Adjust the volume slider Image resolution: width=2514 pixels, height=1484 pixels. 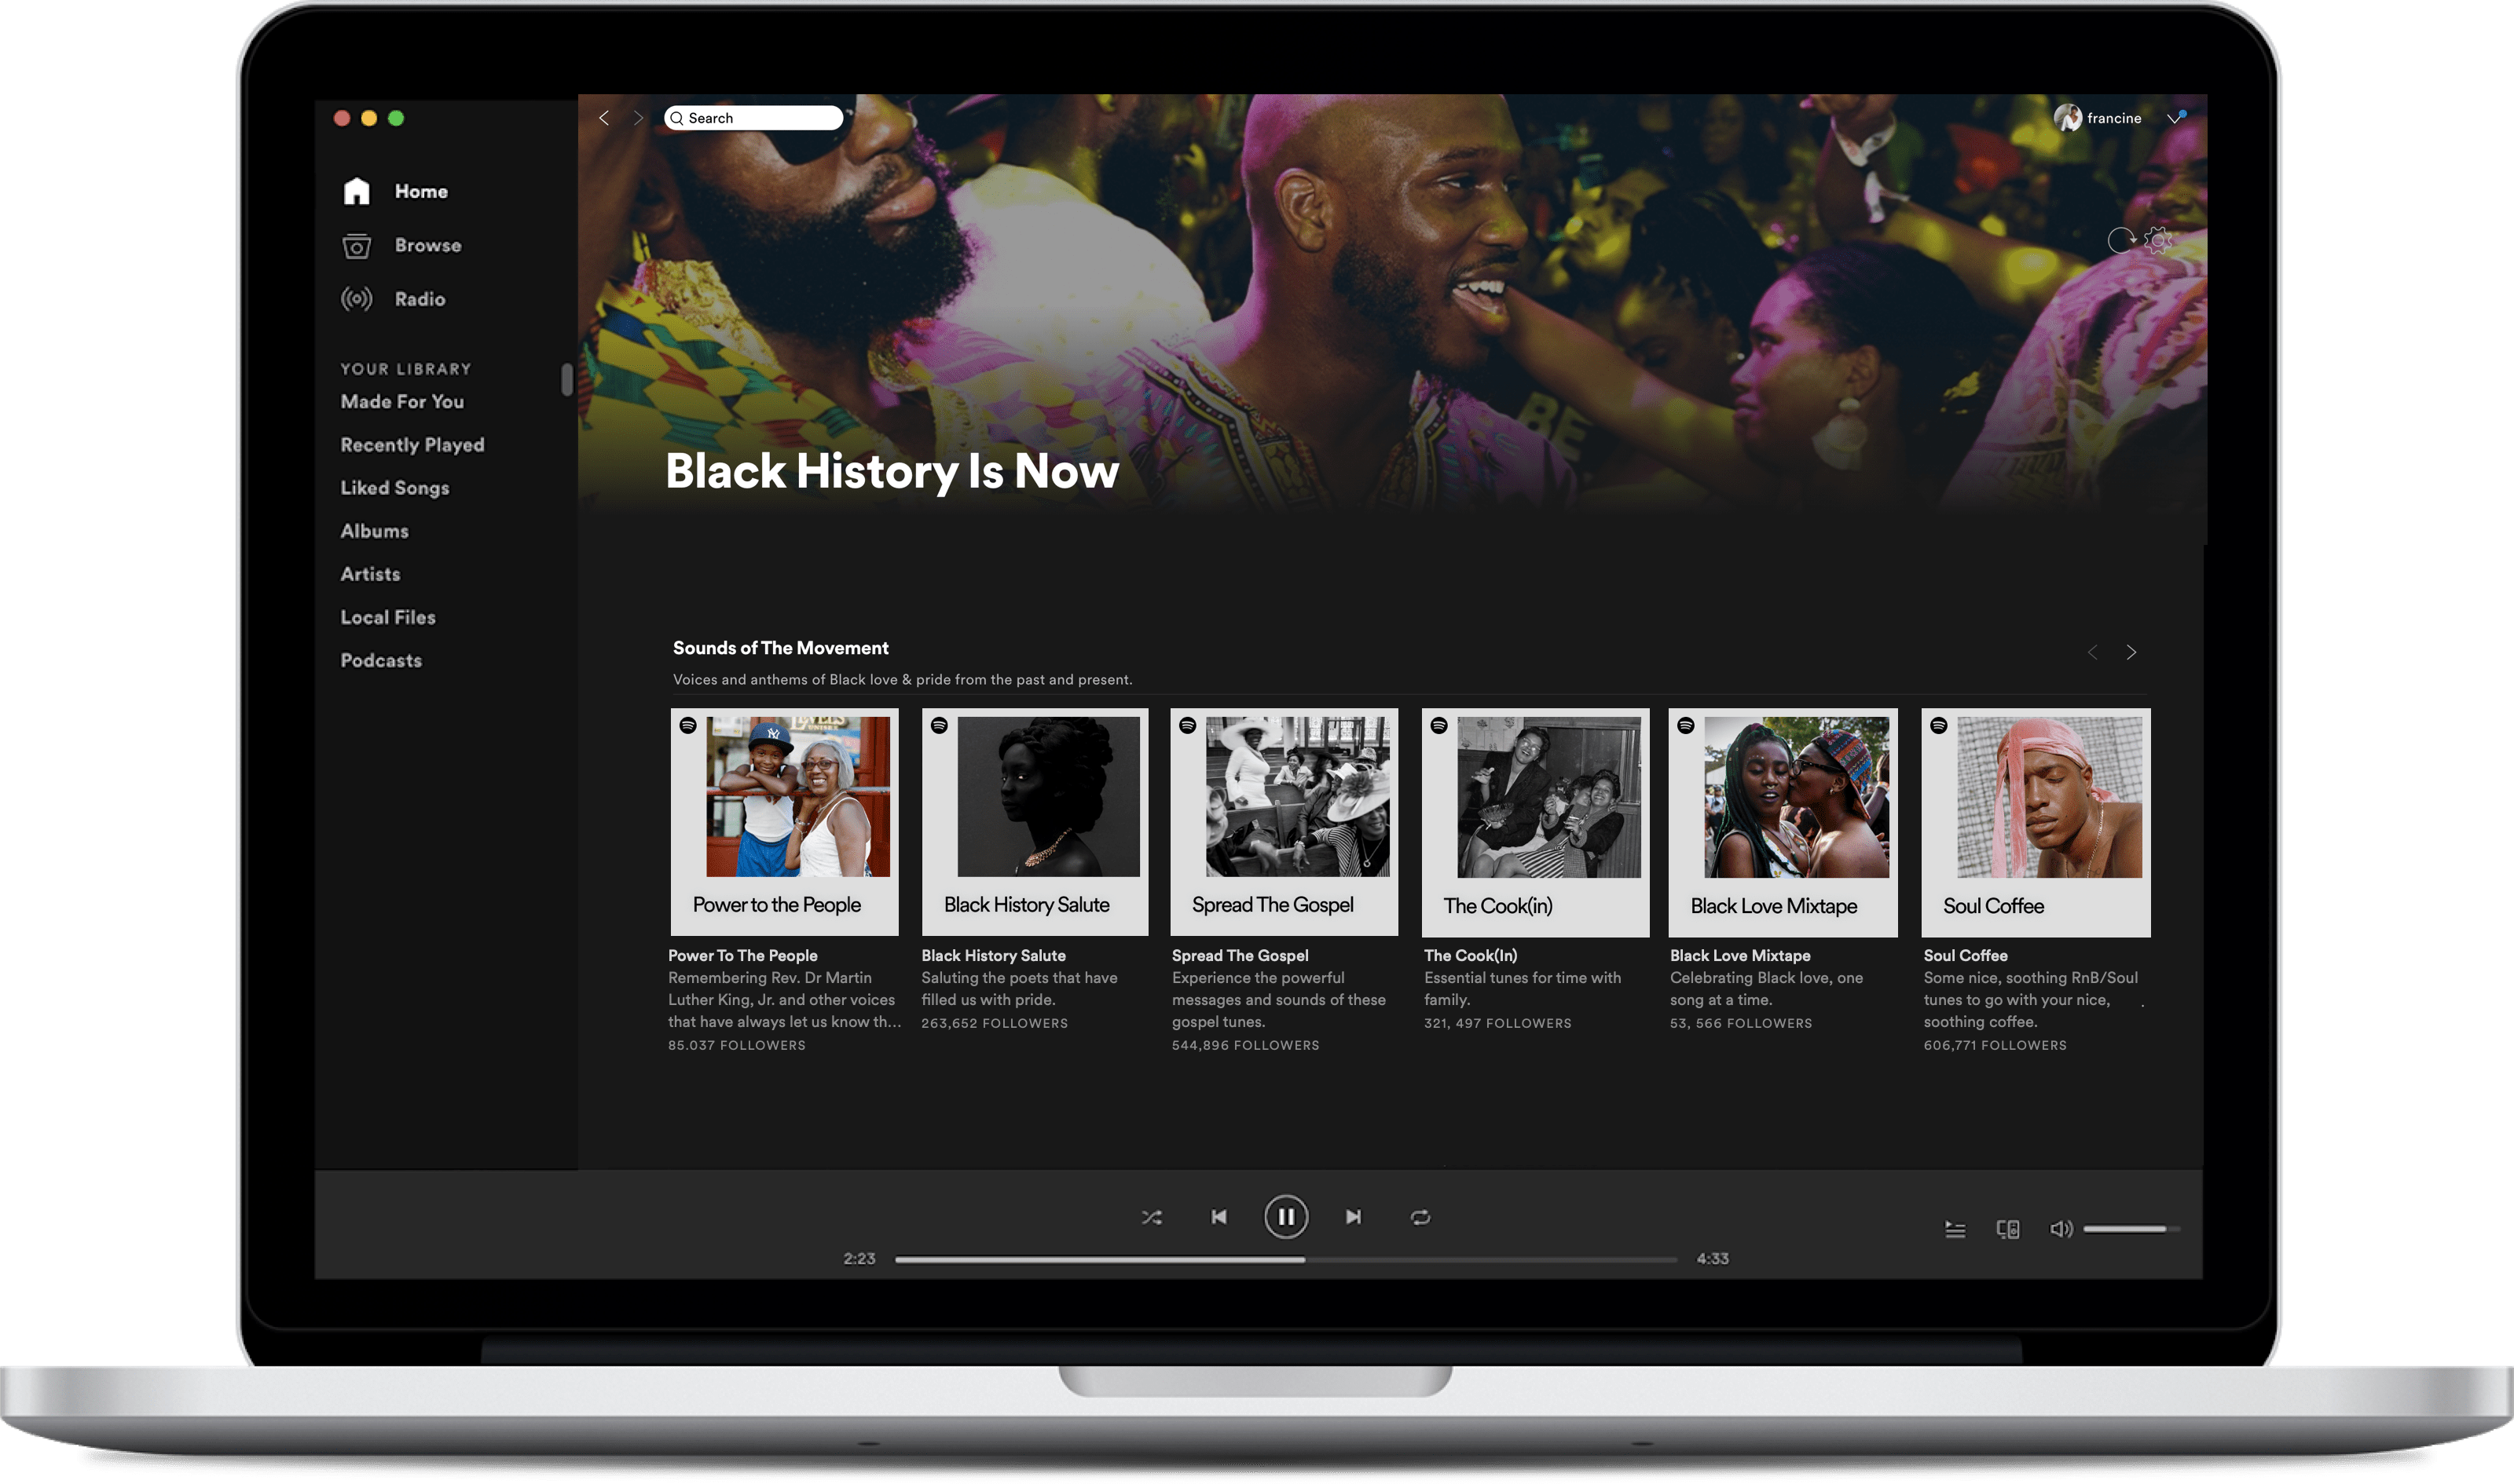2131,1229
